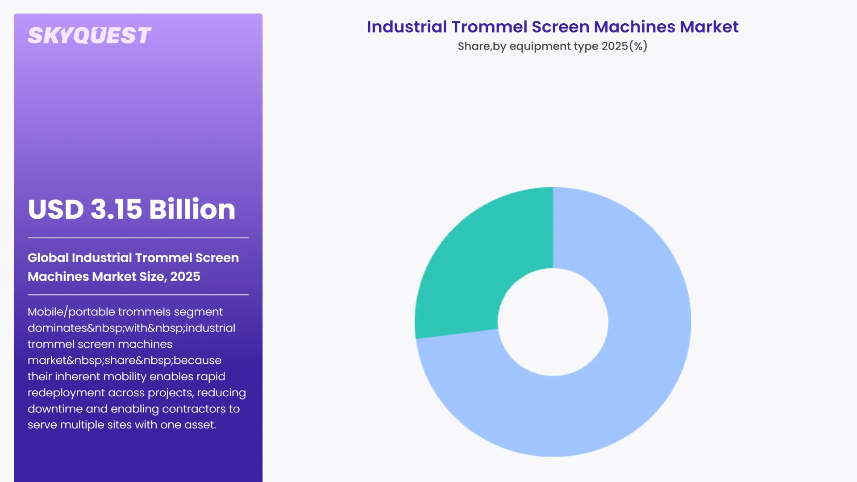Click the 'Share,by equipment type 2025(%)' subtitle
This screenshot has height=482, width=857.
[553, 46]
